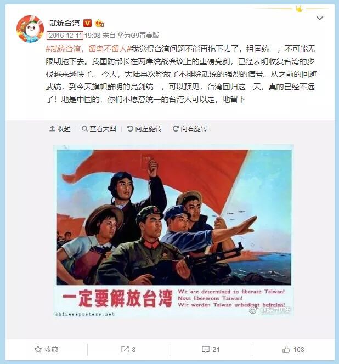Viewport: 339px width, 364px height.
Task: Open the #武统台湾,留岛不留人# hashtag topic
Action: pos(88,49)
